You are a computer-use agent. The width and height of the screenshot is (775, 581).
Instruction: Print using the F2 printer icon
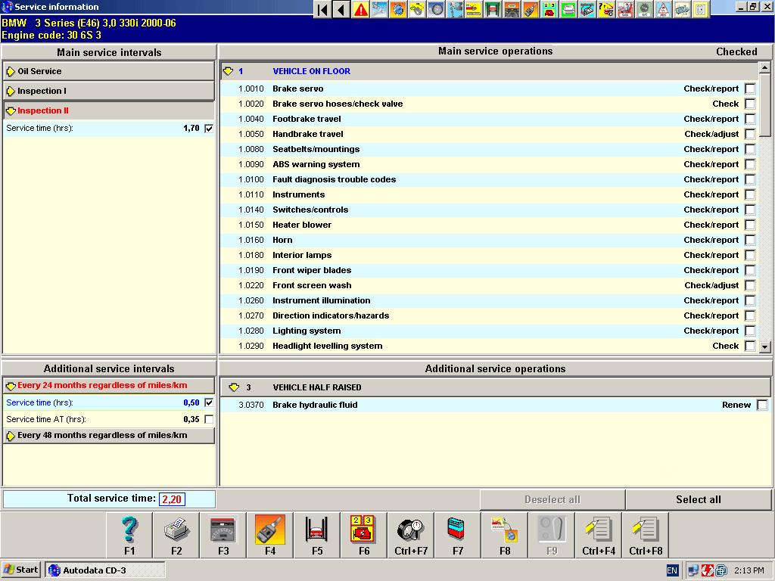click(176, 535)
